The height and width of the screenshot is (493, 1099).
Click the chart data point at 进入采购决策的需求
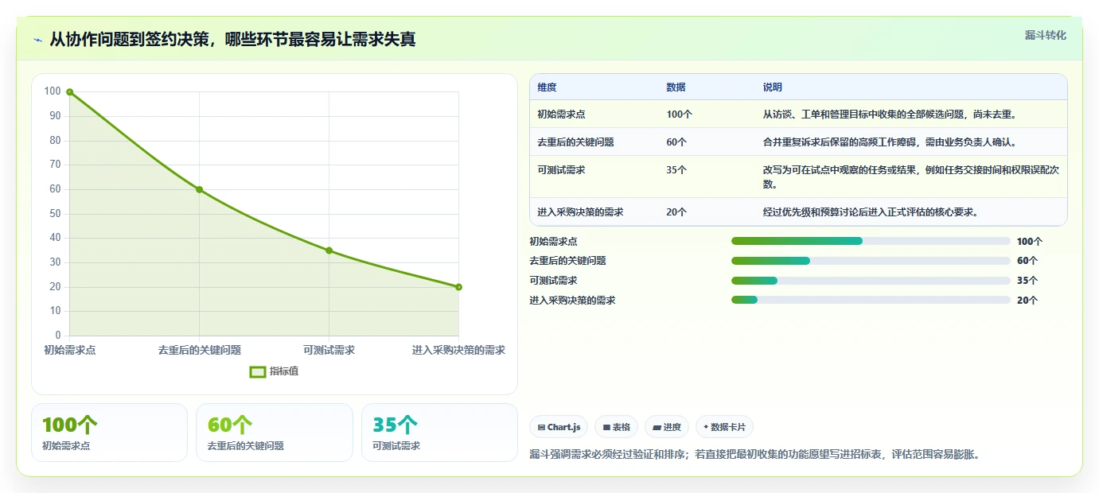click(x=458, y=287)
